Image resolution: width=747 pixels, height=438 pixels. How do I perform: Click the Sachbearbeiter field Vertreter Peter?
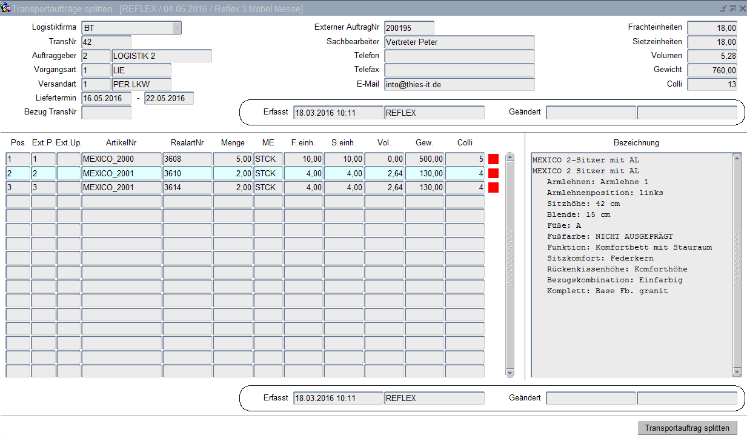[459, 42]
